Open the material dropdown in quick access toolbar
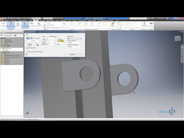 36,18
